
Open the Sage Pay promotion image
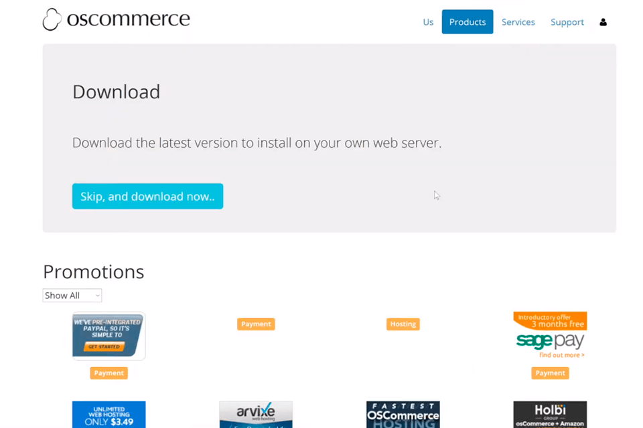550,336
